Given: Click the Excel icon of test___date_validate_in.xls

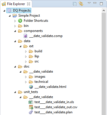Looking at the screenshot, I should [31, 102].
